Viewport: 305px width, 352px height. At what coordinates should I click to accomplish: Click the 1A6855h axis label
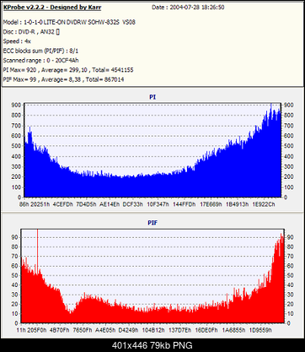pyautogui.click(x=233, y=330)
